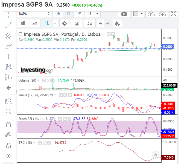
Task: Toggle Stoch RSI indicator visibility
Action: 60,119
